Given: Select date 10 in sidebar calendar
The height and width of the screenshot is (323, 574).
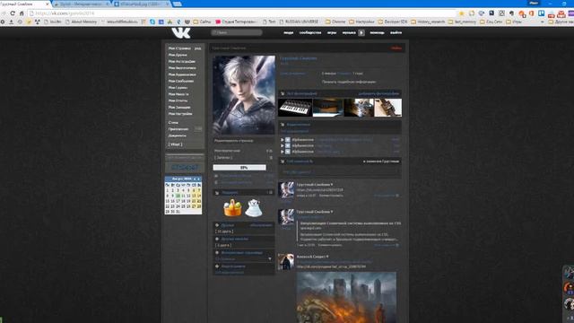Looking at the screenshot, I should click(178, 196).
